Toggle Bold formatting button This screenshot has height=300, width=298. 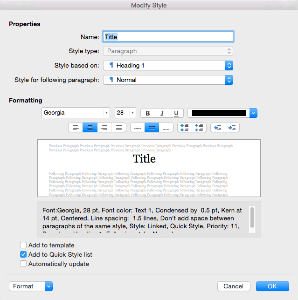[x=148, y=113]
